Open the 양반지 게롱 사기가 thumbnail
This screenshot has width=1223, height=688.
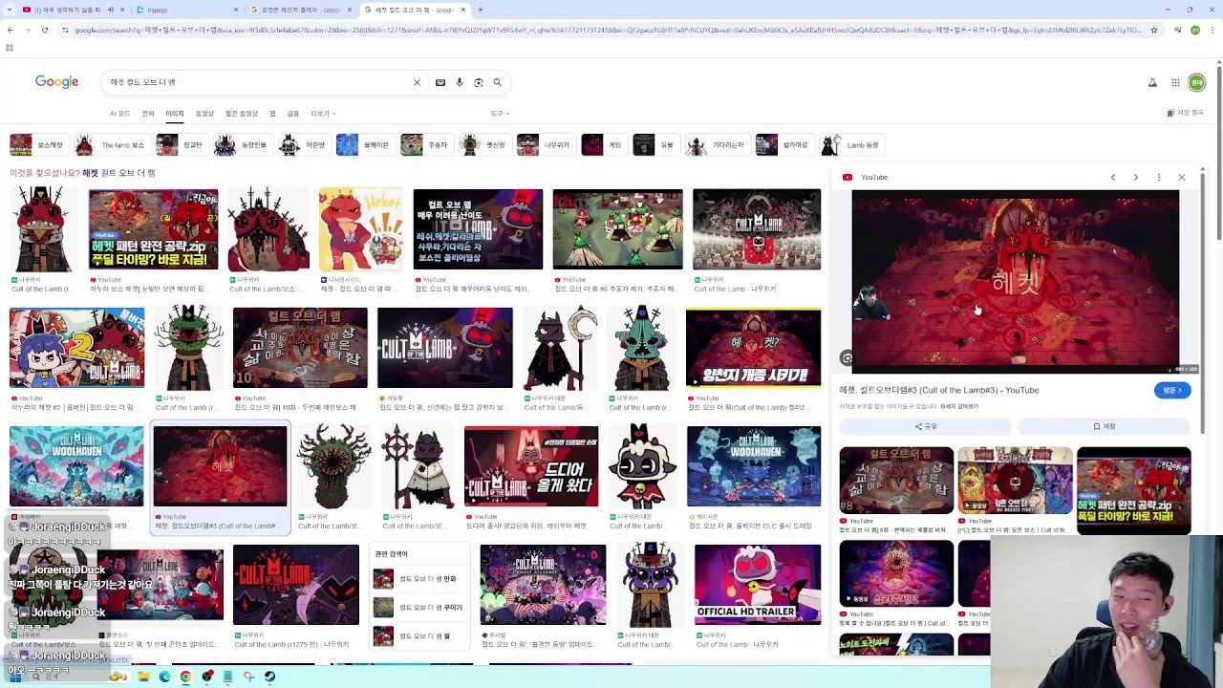(x=753, y=348)
